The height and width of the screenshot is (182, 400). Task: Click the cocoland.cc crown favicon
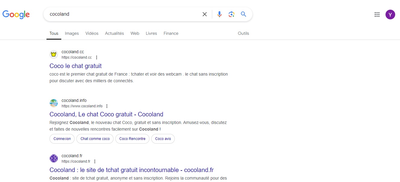pyautogui.click(x=54, y=54)
